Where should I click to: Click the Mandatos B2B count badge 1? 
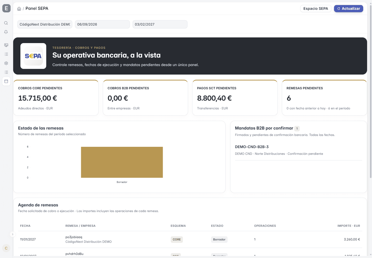coord(297,128)
